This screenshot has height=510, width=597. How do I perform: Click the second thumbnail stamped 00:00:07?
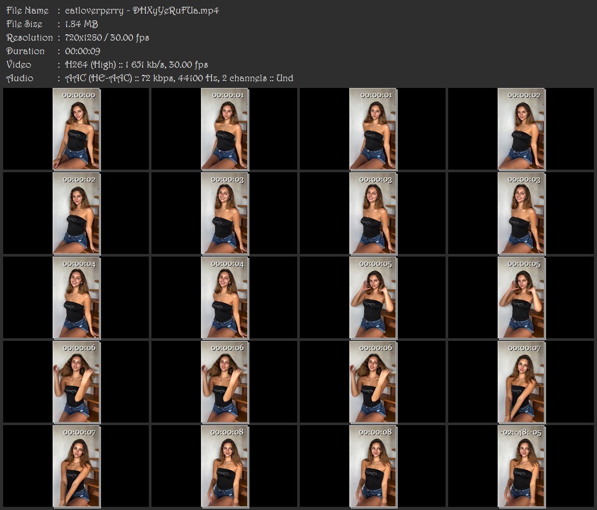click(x=76, y=466)
